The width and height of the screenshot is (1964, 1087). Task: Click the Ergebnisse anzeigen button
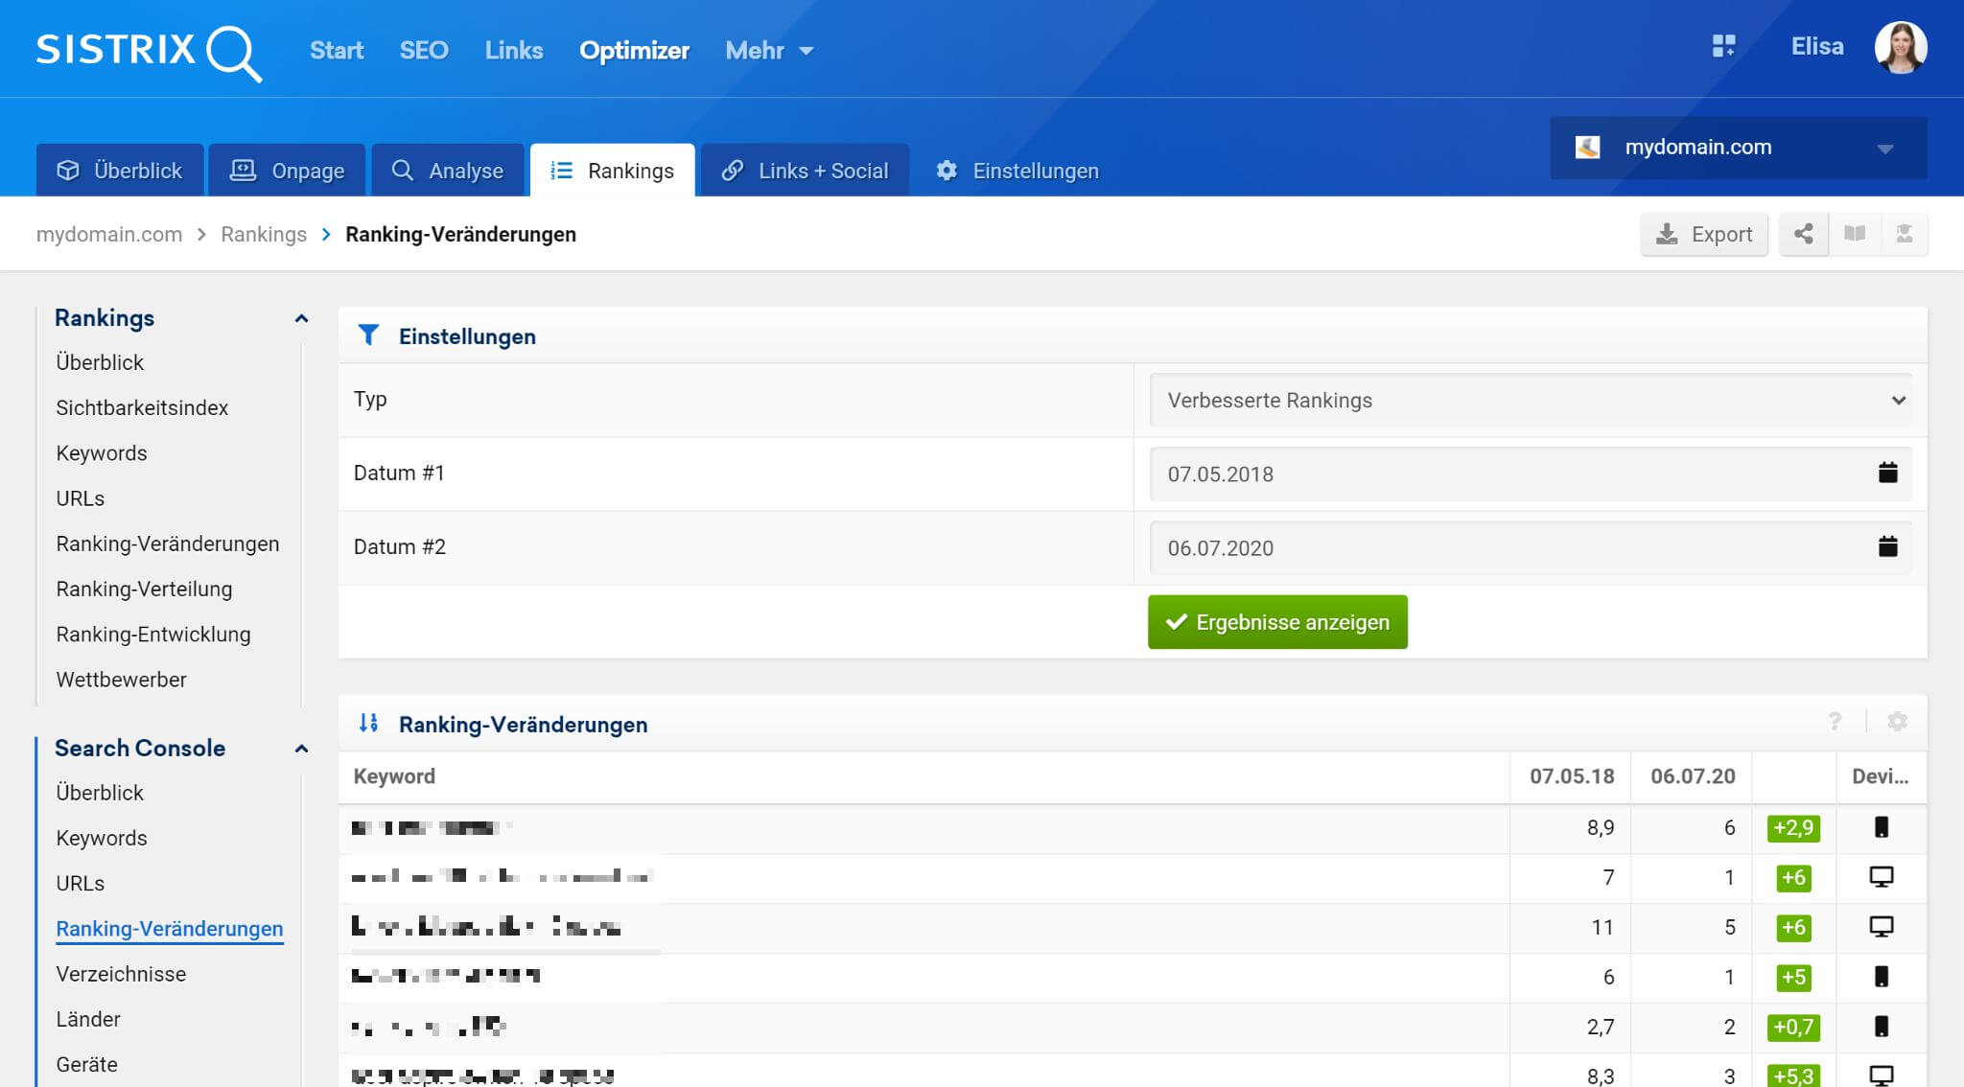[1277, 622]
